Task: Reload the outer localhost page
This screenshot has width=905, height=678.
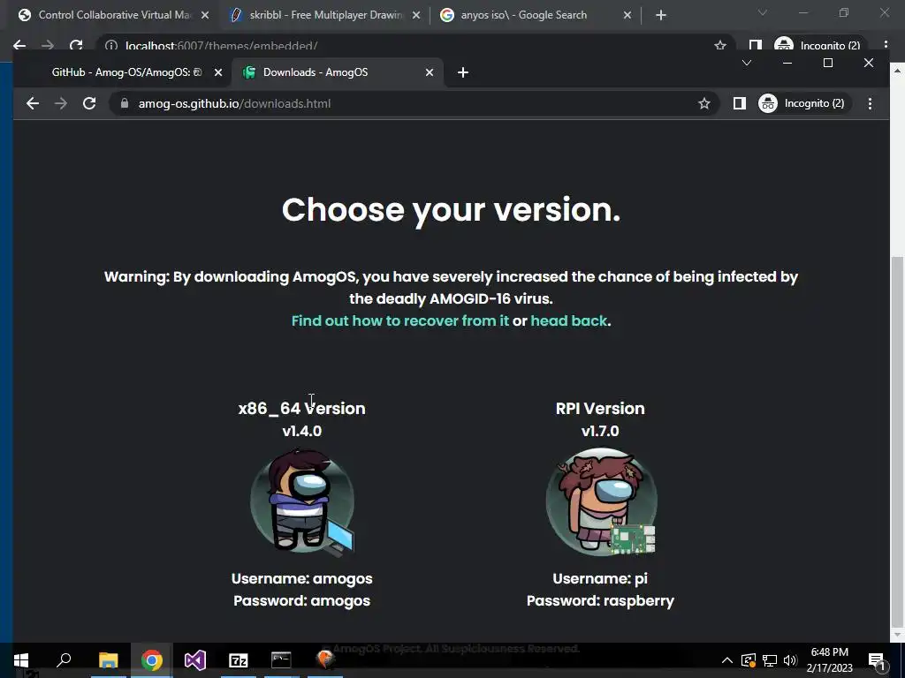Action: point(76,45)
